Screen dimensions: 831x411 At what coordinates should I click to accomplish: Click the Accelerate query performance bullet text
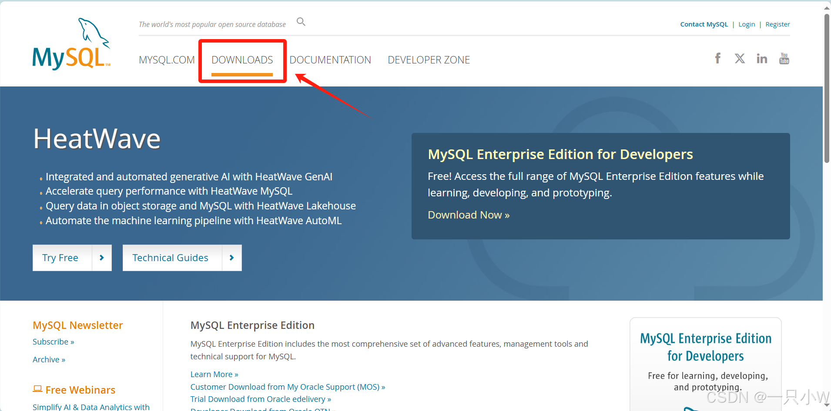(169, 191)
